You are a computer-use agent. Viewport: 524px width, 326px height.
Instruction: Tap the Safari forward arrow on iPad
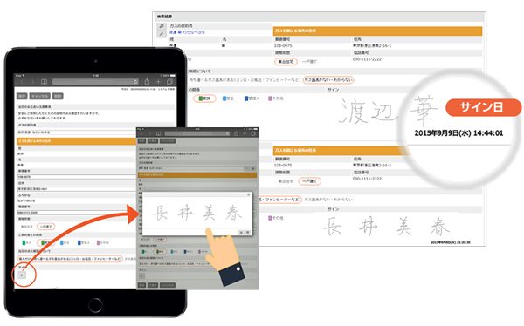click(x=32, y=82)
